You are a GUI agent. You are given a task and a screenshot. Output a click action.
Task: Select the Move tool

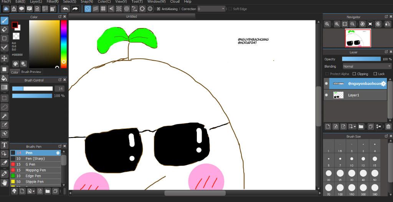(x=5, y=58)
